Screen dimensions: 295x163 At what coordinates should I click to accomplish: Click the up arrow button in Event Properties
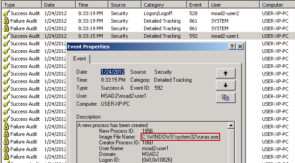point(225,73)
